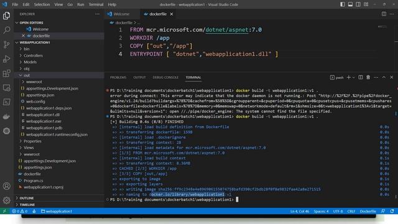Image resolution: width=398 pixels, height=224 pixels.
Task: Open the Selection menu
Action: pyautogui.click(x=42, y=4)
